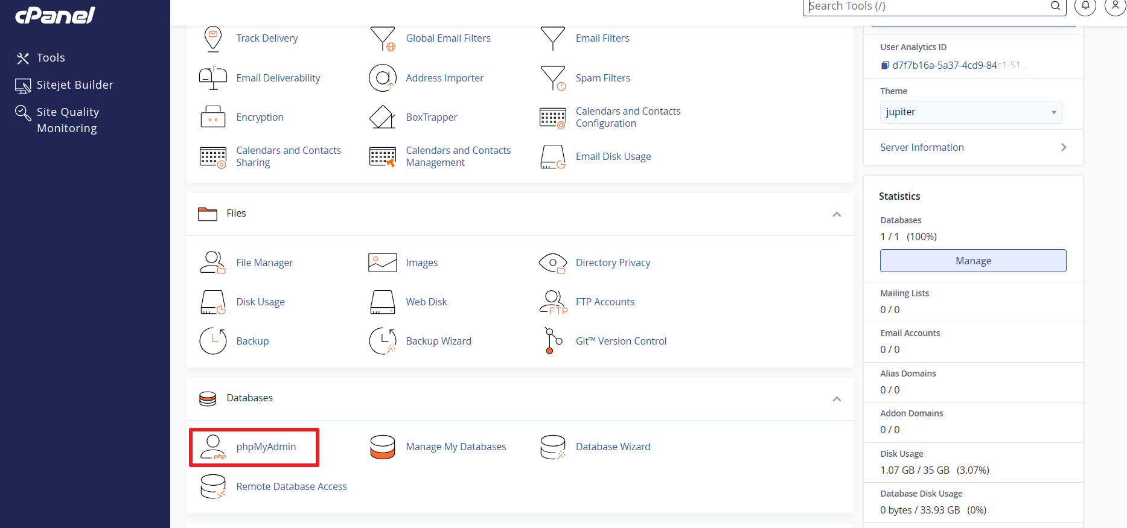
Task: Click the Database Disk Usage value
Action: 933,511
